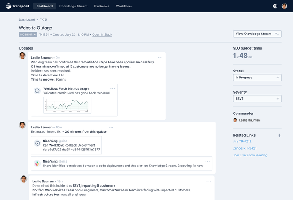Go to the Runbooks tab
The height and width of the screenshot is (200, 293).
[x=102, y=6]
